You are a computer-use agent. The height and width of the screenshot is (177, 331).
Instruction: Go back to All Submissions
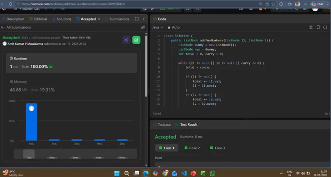pyautogui.click(x=16, y=27)
